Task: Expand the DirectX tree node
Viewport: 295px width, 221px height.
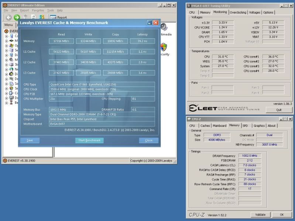Action: coord(6,74)
